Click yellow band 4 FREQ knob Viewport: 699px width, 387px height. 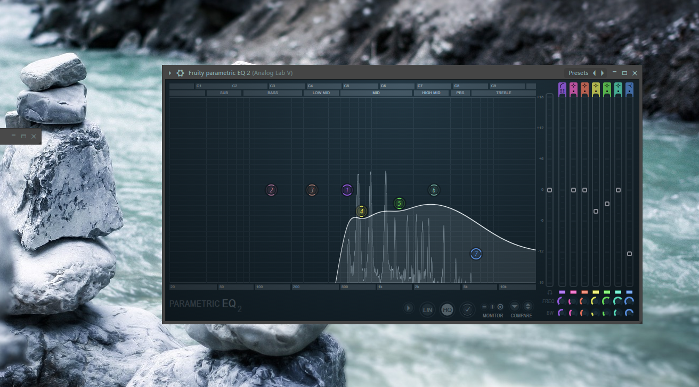[596, 301]
